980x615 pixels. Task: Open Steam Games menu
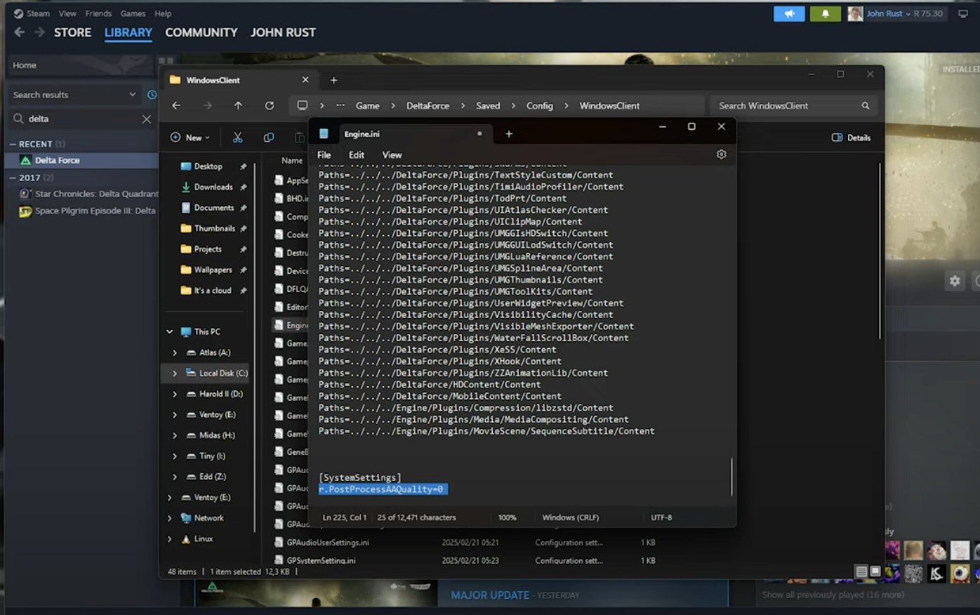pos(133,13)
